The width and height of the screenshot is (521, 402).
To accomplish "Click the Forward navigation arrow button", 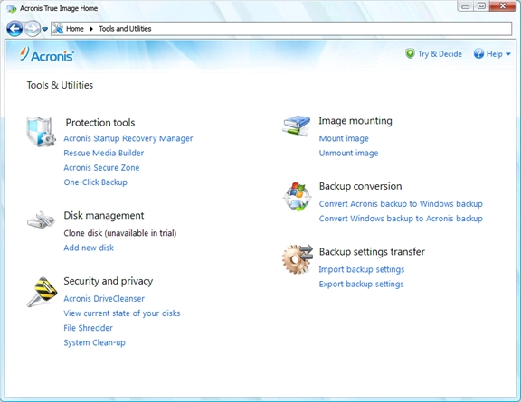I will coord(33,29).
